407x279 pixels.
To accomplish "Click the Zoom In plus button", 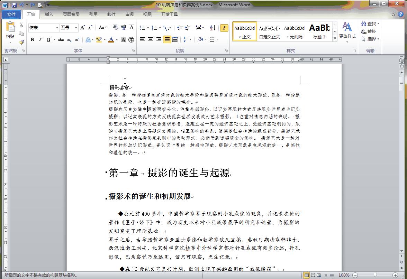I will [x=395, y=275].
